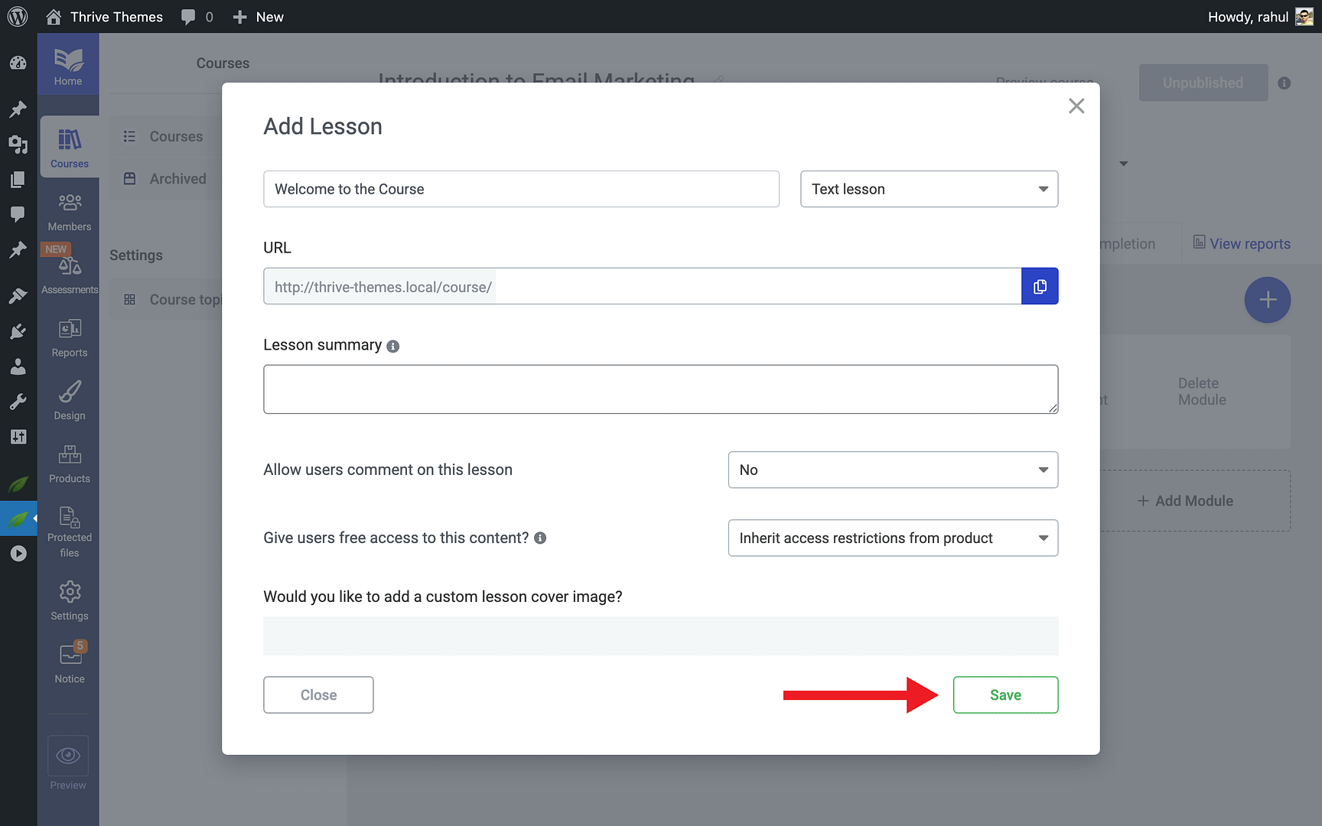This screenshot has height=826, width=1322.
Task: Open the free access restrictions dropdown
Action: [892, 538]
